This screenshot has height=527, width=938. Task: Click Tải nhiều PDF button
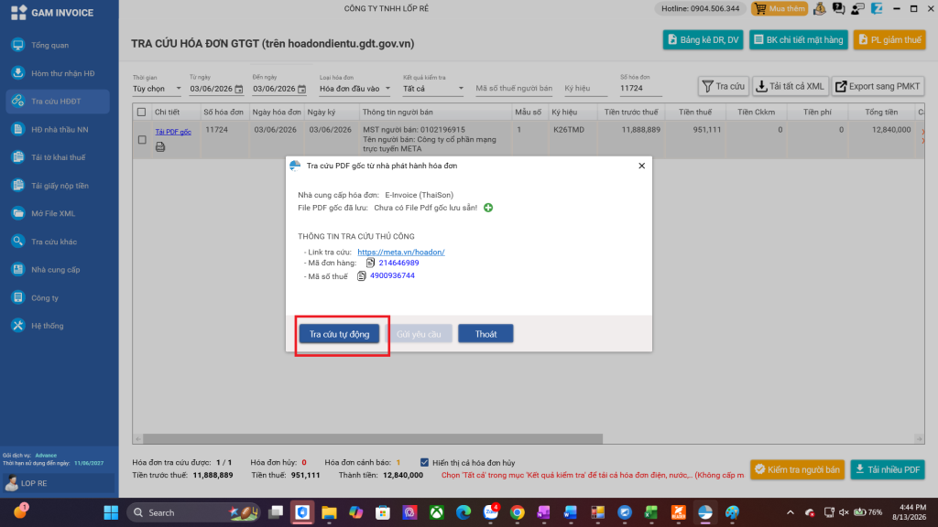click(888, 469)
